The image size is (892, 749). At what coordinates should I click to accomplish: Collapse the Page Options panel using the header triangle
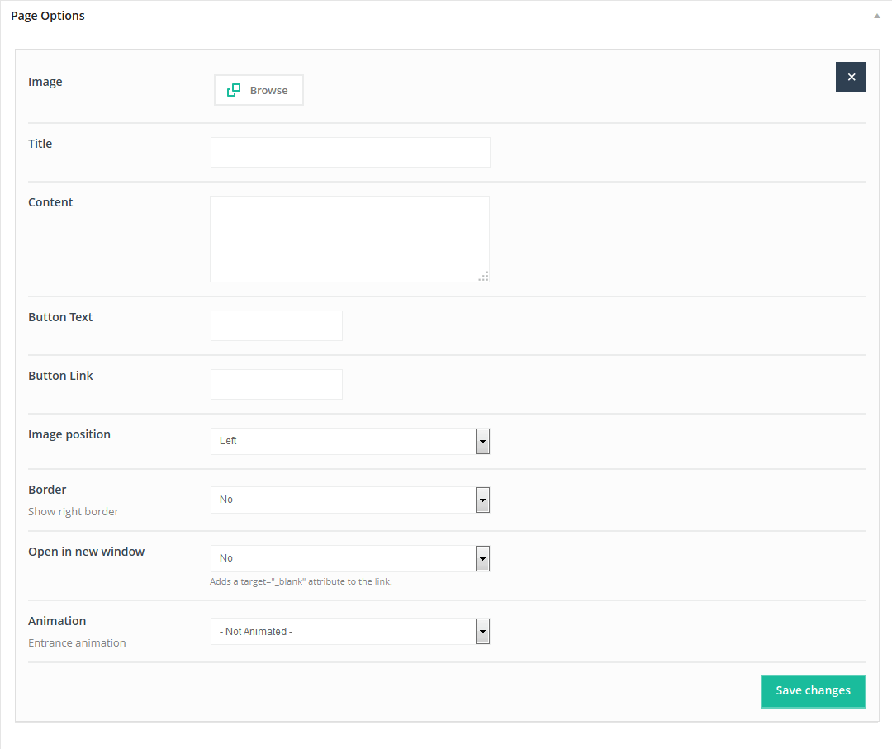pyautogui.click(x=876, y=16)
